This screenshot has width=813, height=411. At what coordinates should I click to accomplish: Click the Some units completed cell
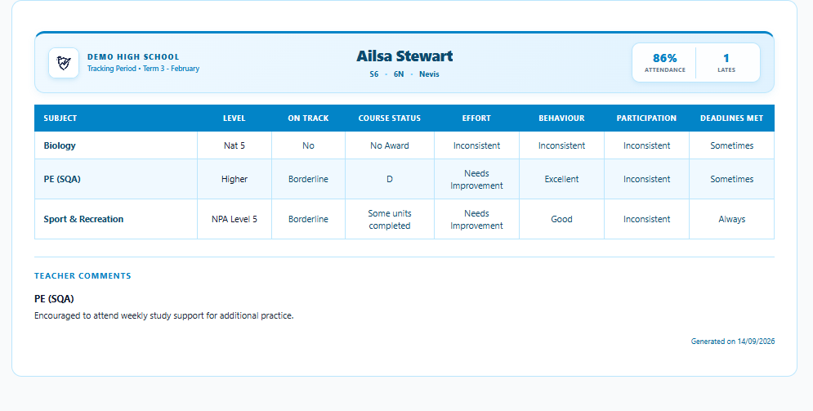pyautogui.click(x=390, y=219)
